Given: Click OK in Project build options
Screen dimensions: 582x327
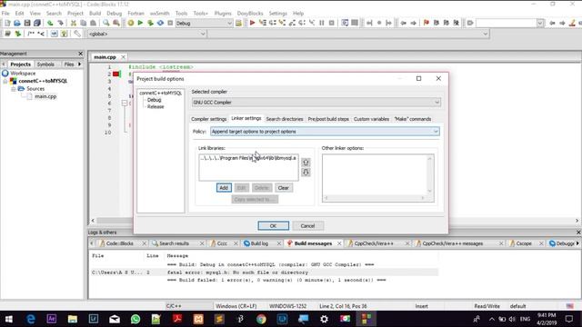Looking at the screenshot, I should pos(273,226).
